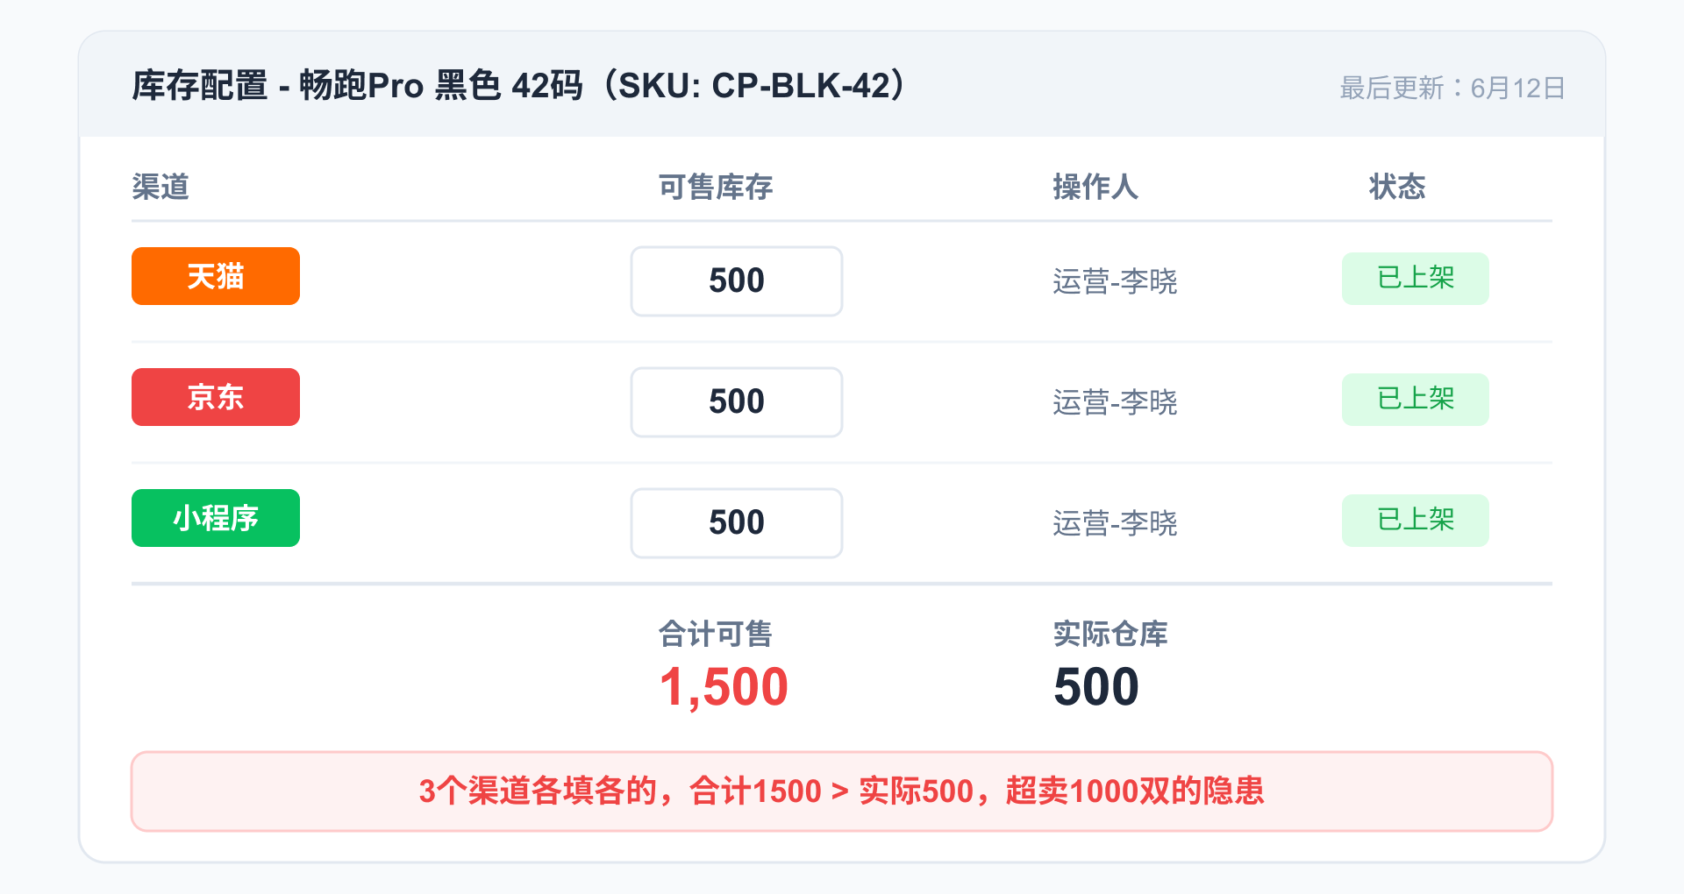Click the 可售库存 column header
The height and width of the screenshot is (894, 1684).
716,187
